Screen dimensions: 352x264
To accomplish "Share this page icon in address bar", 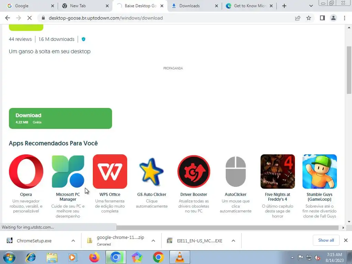I will (x=298, y=18).
